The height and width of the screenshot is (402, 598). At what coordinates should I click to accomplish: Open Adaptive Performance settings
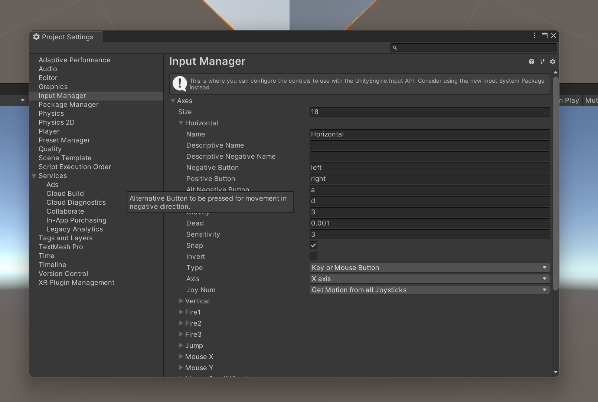pyautogui.click(x=74, y=60)
